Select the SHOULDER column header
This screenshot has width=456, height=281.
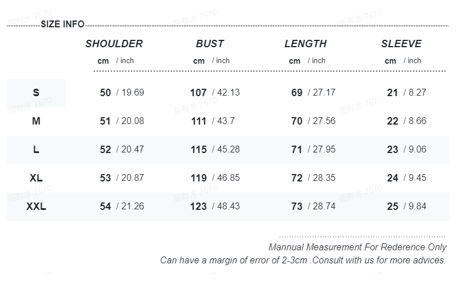pos(114,44)
